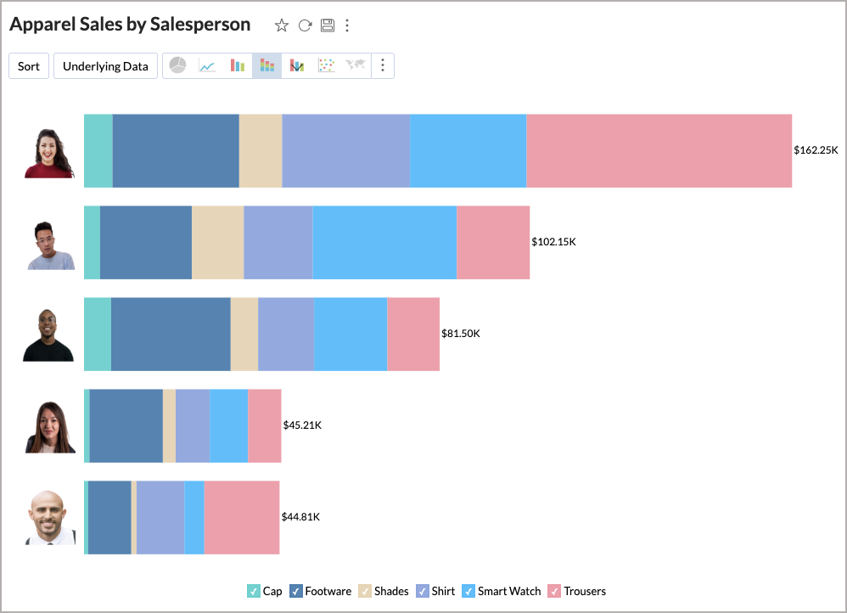Toggle the Footware series visibility
The image size is (847, 613).
(x=296, y=591)
